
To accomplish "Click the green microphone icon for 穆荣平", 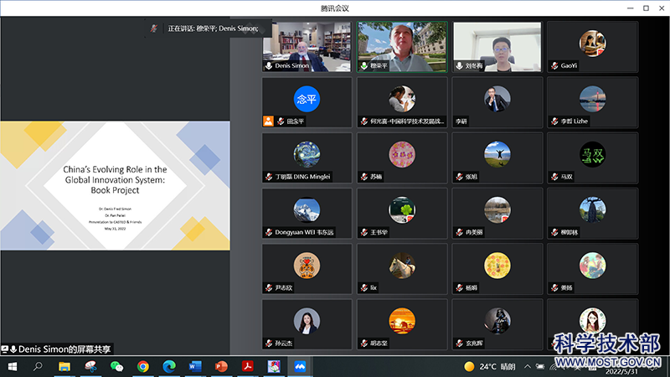I will [363, 66].
